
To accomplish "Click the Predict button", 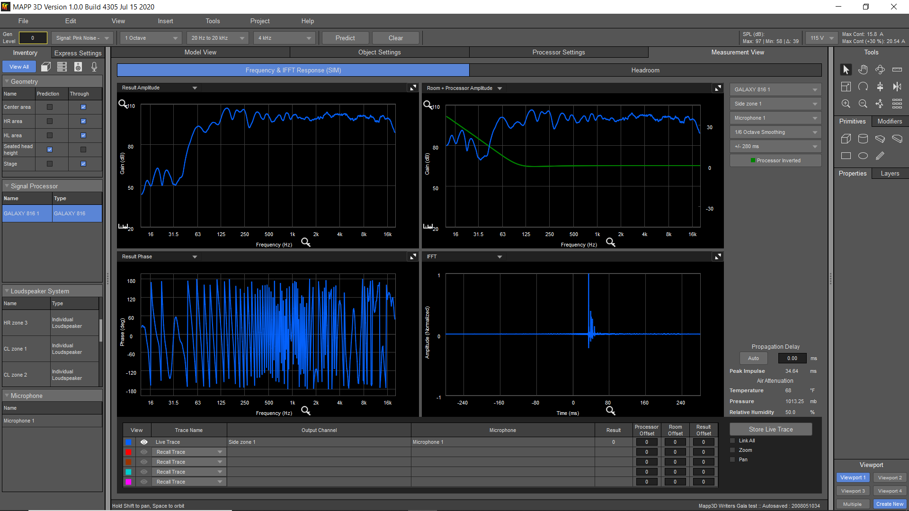I will click(x=345, y=38).
